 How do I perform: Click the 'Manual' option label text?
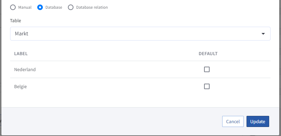[25, 7]
